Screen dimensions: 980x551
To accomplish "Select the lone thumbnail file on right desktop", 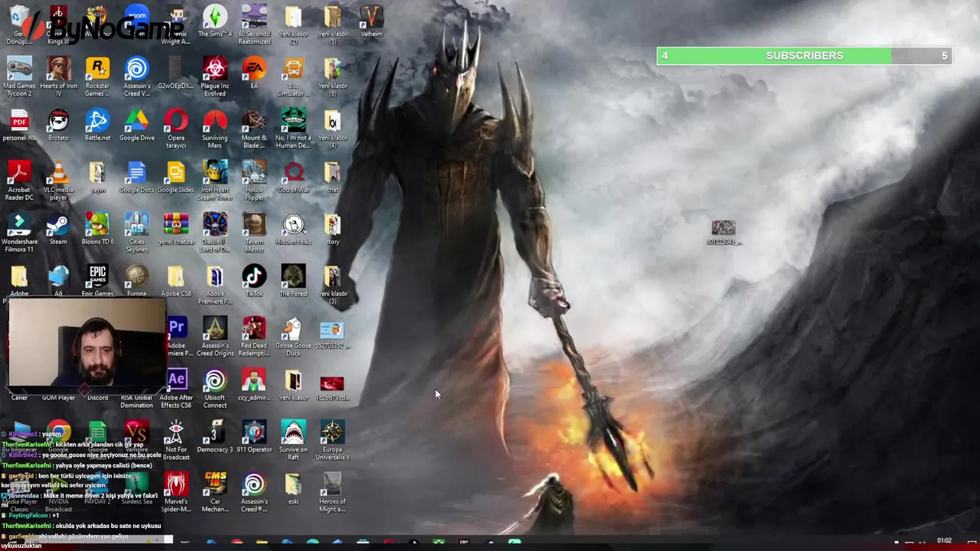I will tap(724, 233).
